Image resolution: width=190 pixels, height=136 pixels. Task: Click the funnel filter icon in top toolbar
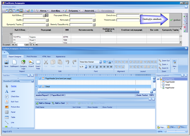[37, 11]
